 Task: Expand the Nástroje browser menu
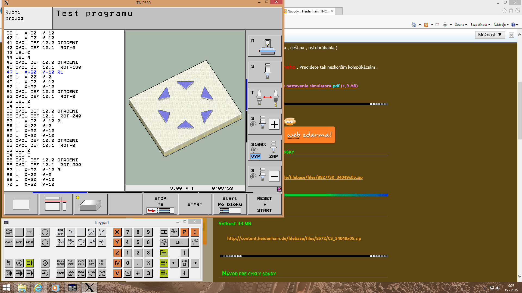coord(501,25)
